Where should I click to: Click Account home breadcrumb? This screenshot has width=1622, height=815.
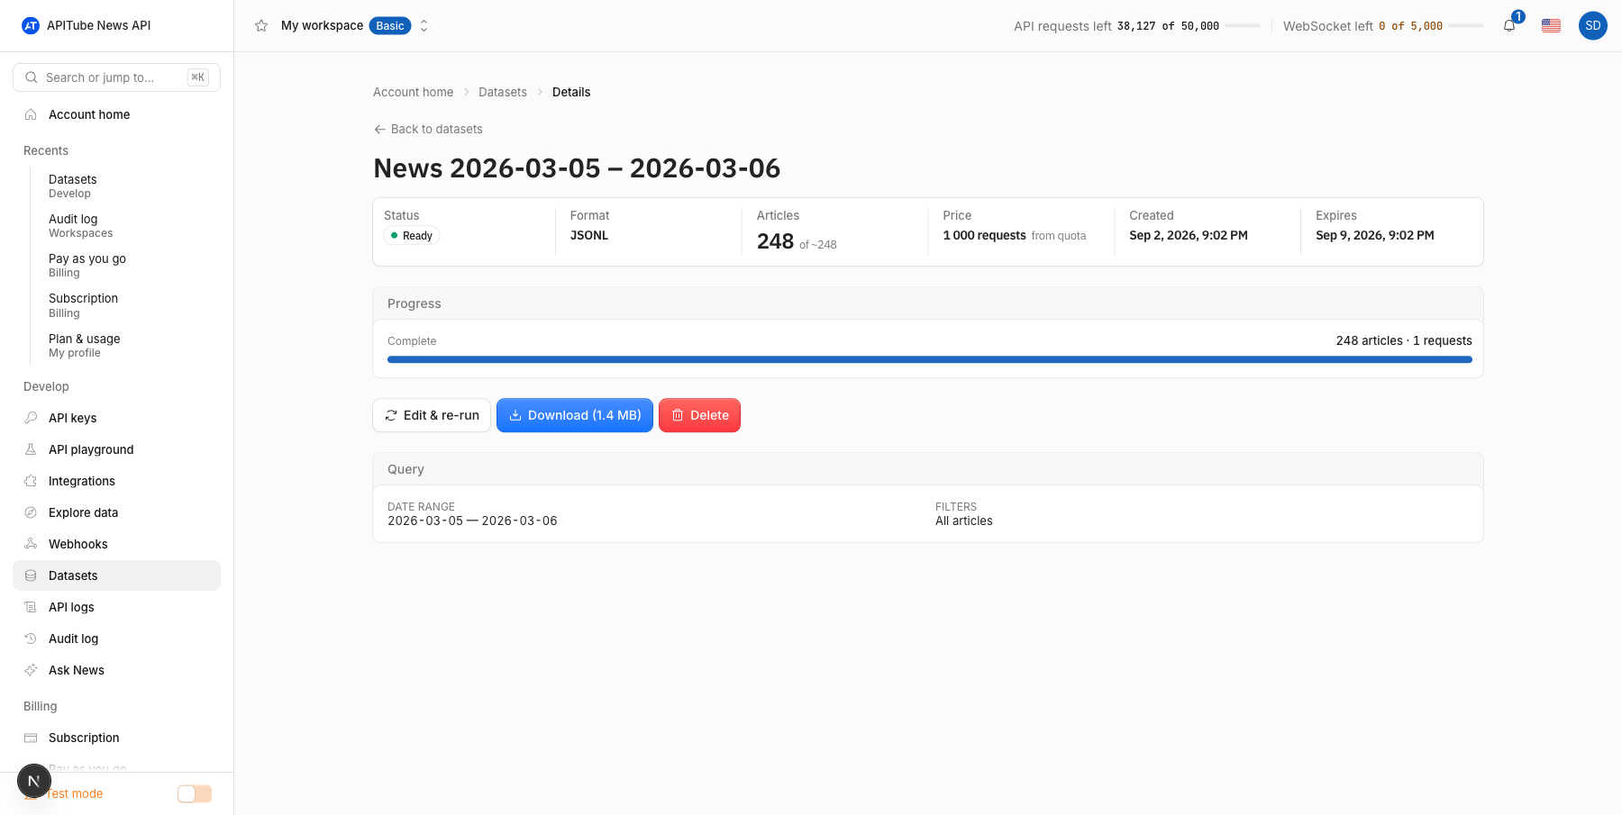point(413,92)
